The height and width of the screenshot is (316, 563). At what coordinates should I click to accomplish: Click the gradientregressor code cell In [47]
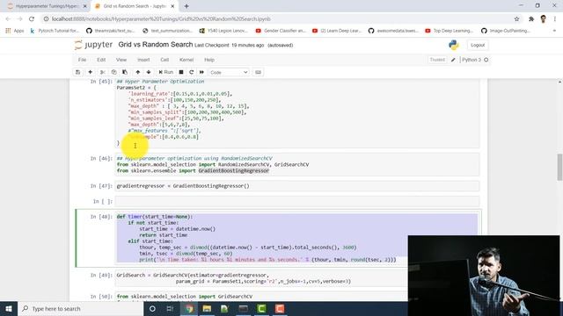point(297,186)
